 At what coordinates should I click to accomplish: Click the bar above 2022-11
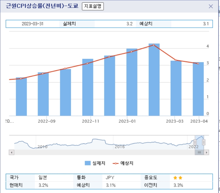pos(88,87)
